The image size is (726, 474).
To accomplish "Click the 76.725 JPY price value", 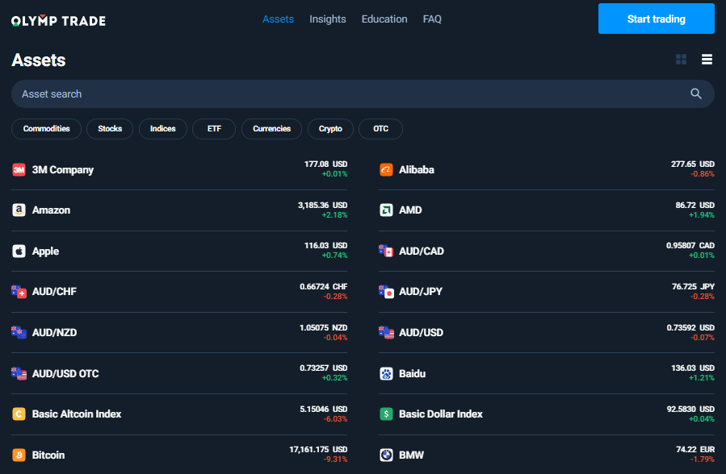I will (x=693, y=287).
